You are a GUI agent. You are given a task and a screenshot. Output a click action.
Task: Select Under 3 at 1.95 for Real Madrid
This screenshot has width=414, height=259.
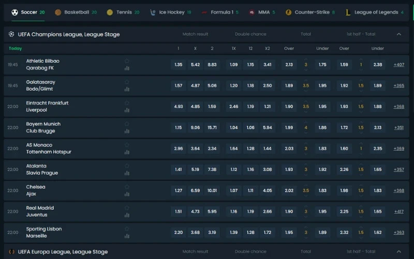(322, 211)
